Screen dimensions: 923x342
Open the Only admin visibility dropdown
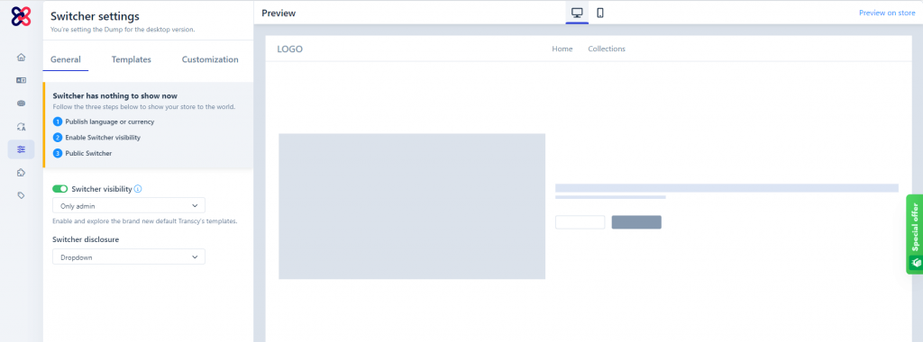[129, 206]
